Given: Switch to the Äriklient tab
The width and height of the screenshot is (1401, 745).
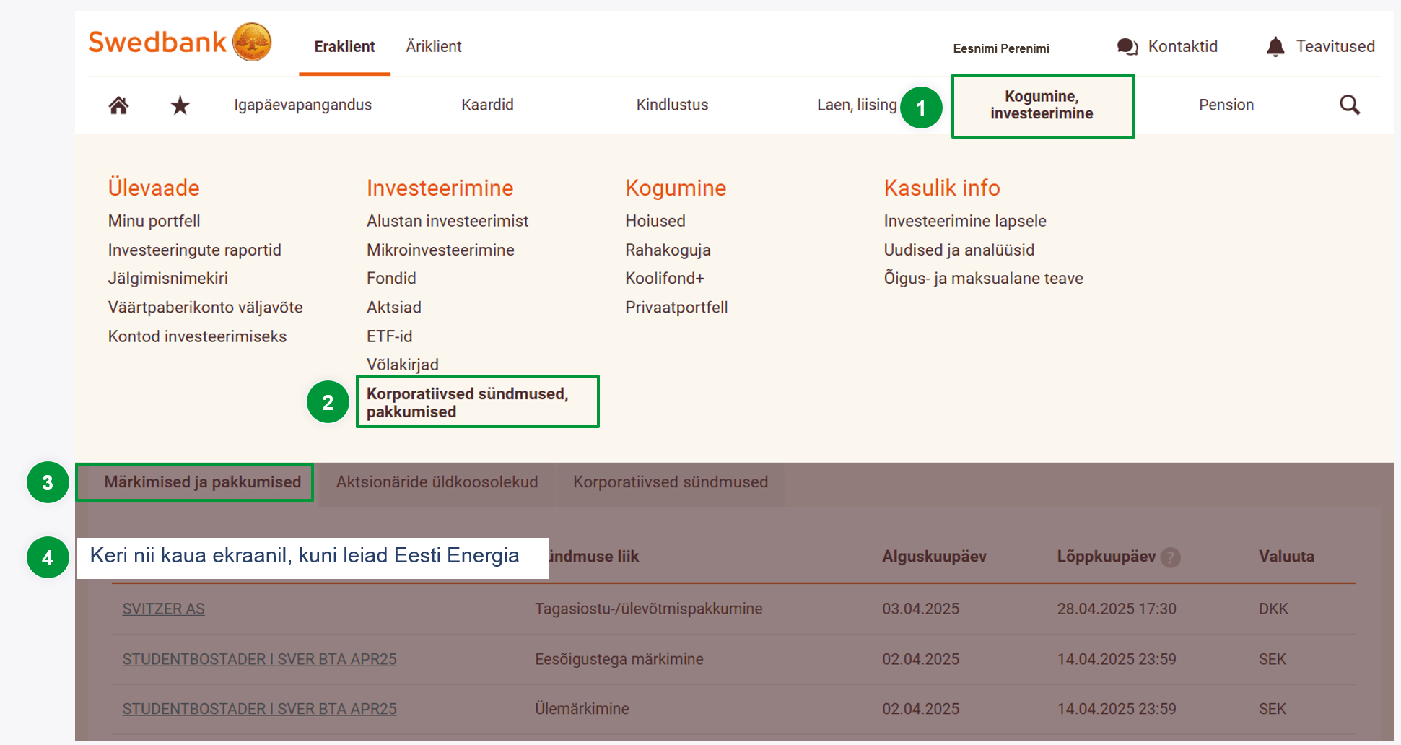Looking at the screenshot, I should [x=433, y=47].
